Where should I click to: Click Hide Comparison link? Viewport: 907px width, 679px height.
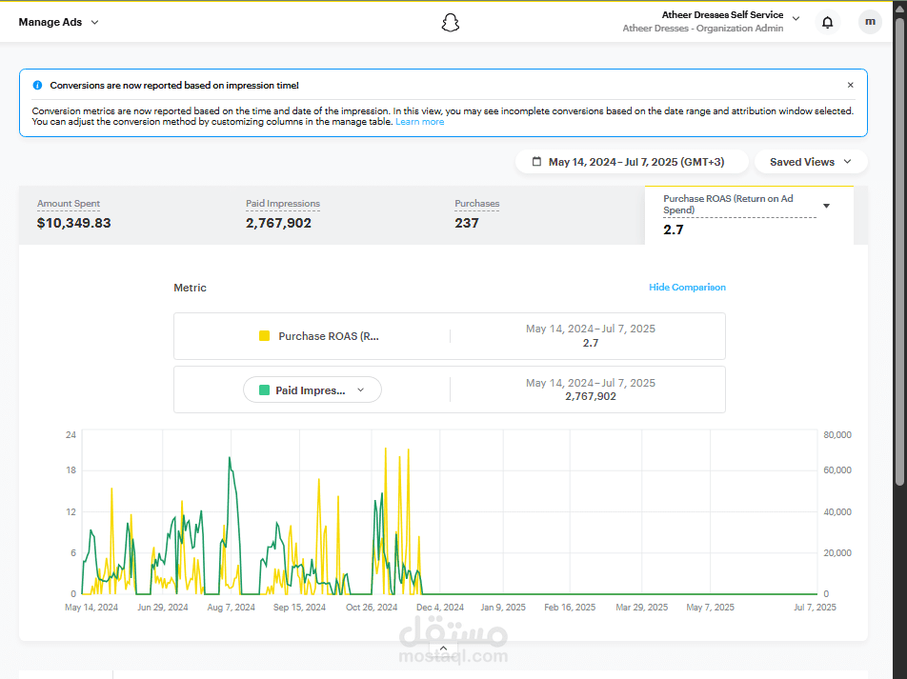(687, 287)
